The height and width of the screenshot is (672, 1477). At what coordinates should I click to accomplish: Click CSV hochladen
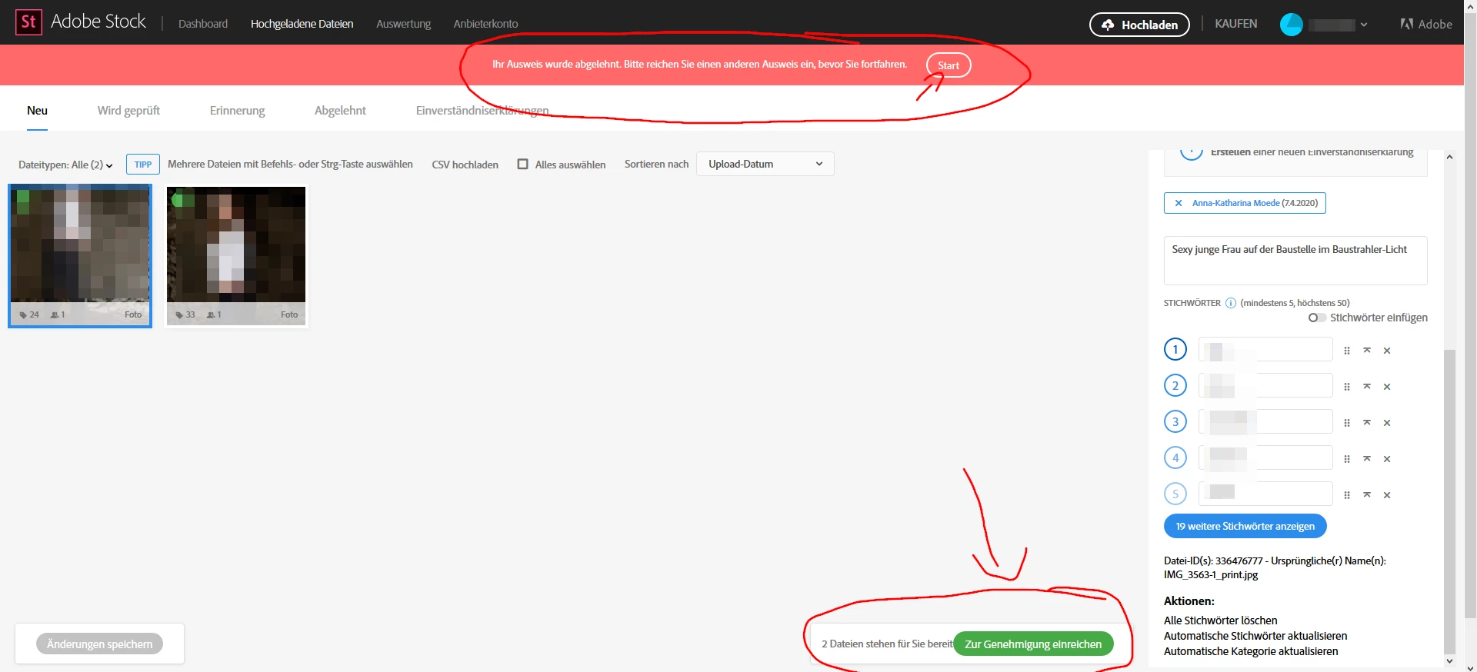tap(465, 165)
